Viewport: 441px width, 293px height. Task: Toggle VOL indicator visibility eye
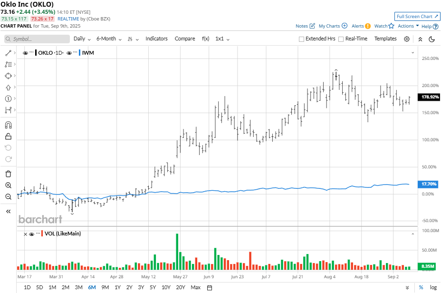[x=31, y=234]
